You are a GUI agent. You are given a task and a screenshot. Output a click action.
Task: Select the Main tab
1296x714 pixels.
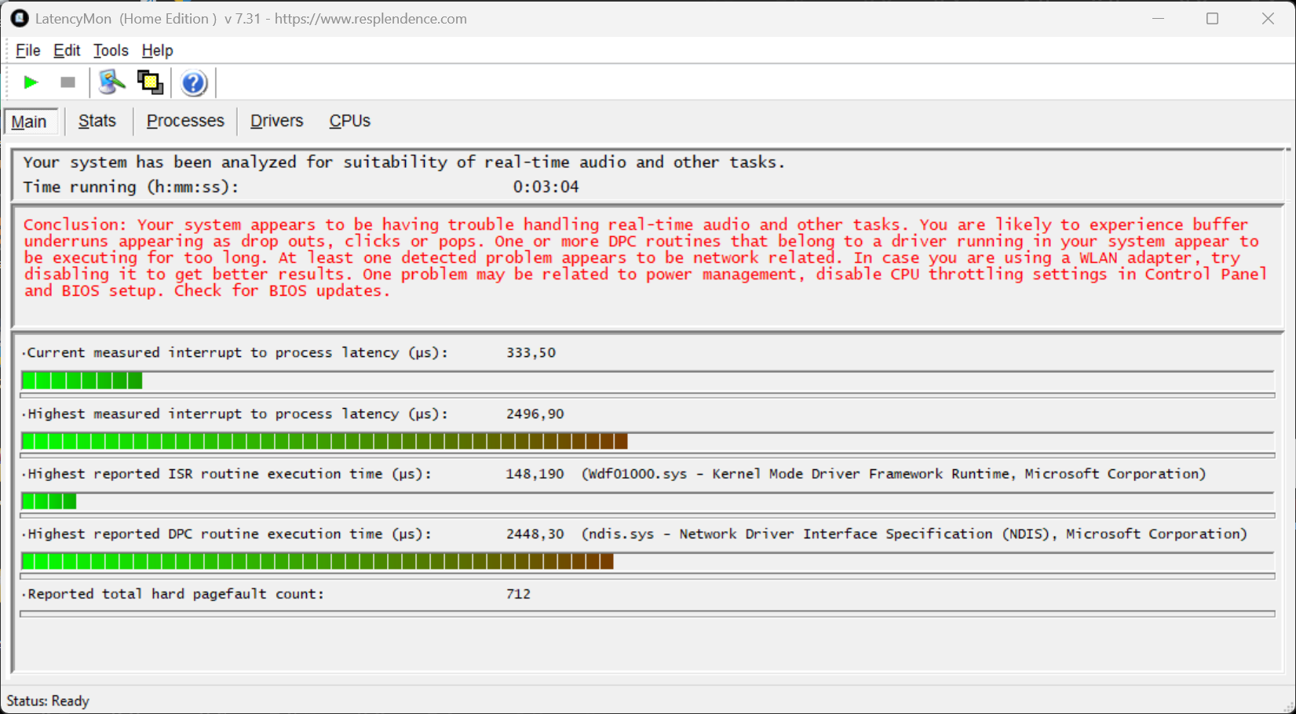point(30,122)
